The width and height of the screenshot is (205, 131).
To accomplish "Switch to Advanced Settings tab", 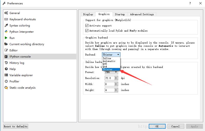I will point(142,14).
